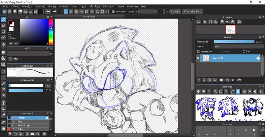Enable vanishing point snap
Image resolution: width=265 pixels, height=137 pixels.
[82, 11]
